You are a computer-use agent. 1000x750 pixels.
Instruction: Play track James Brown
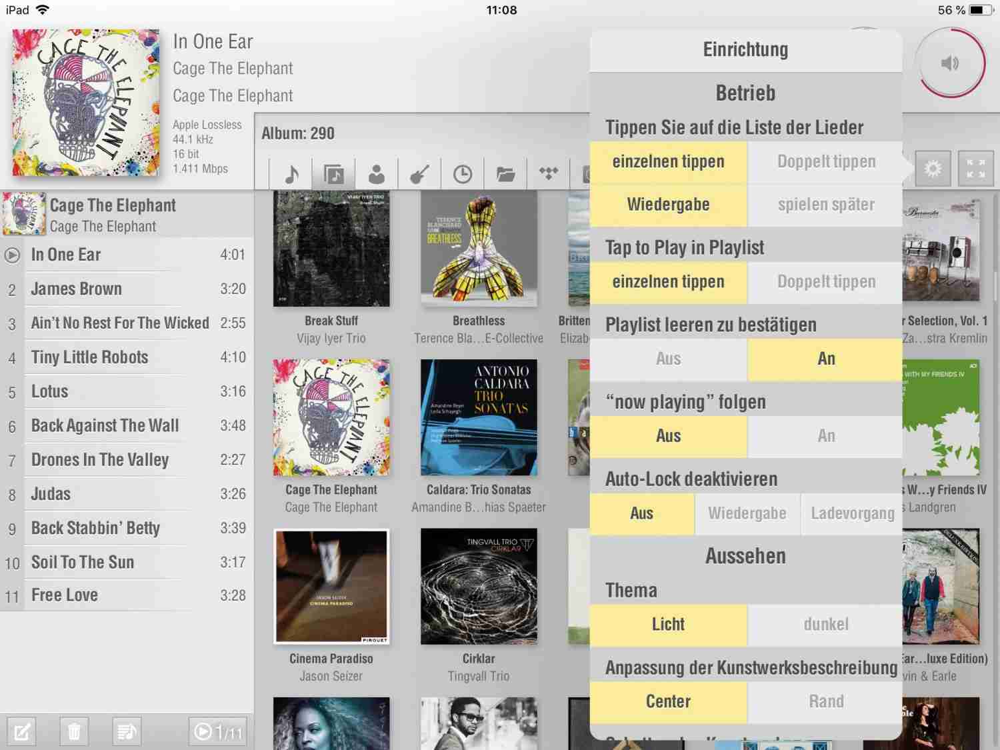[127, 289]
